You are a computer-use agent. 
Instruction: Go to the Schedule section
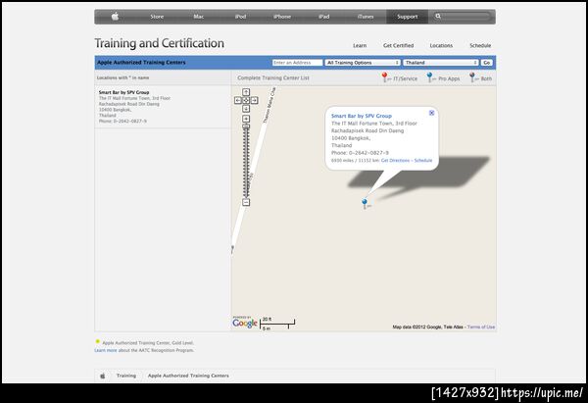[480, 45]
